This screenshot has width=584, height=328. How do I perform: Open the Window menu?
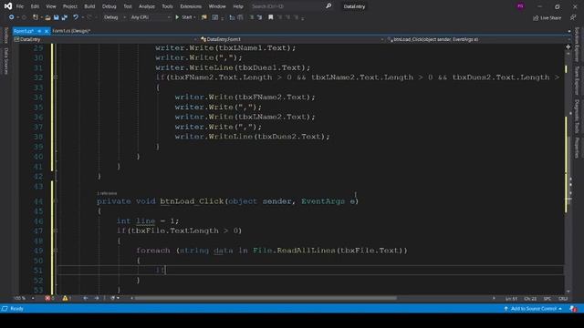click(x=217, y=6)
